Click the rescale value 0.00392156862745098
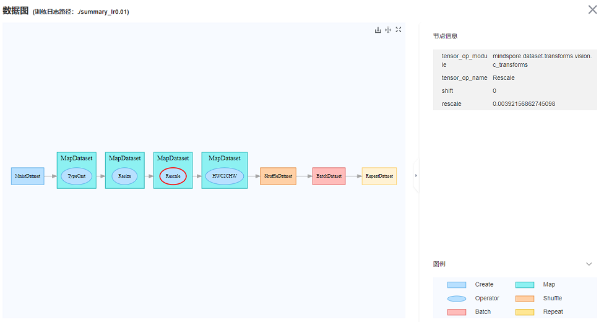This screenshot has height=322, width=604. point(524,104)
